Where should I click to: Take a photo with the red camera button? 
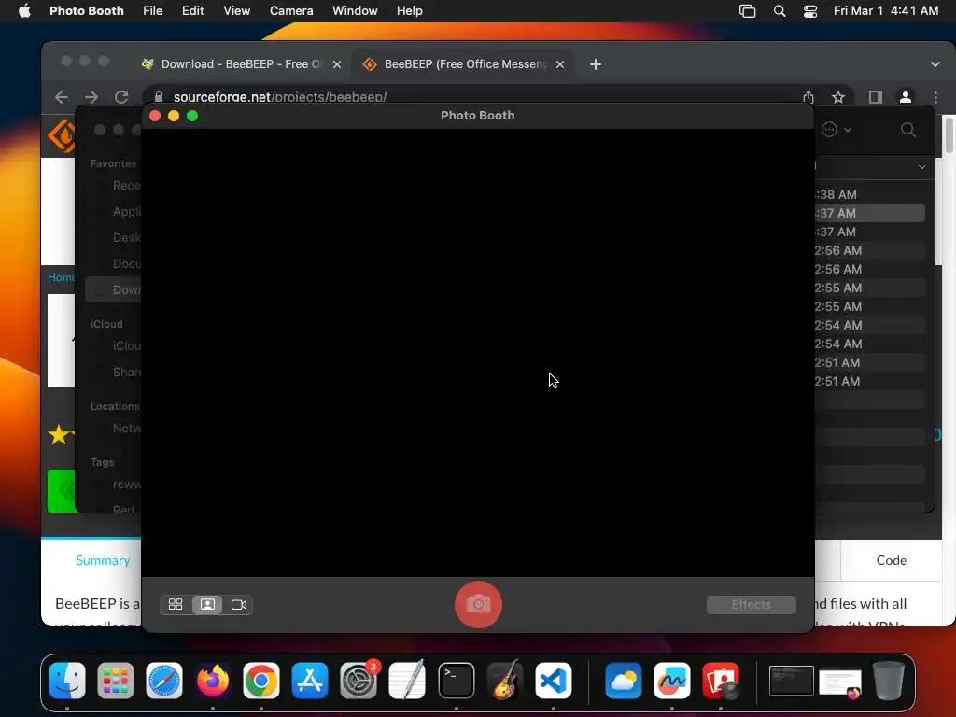(x=478, y=604)
